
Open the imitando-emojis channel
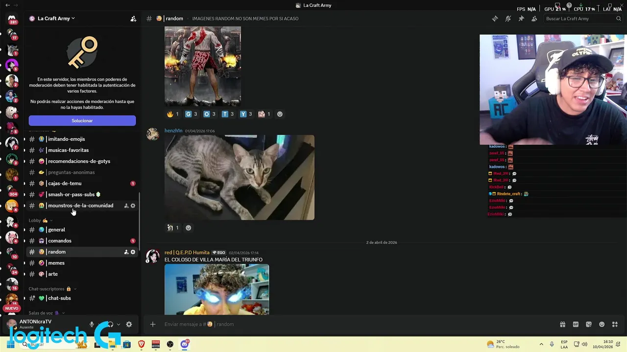tap(82, 139)
